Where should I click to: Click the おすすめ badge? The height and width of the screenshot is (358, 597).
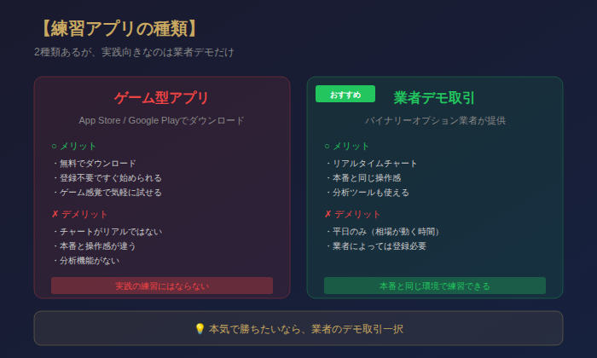(x=345, y=94)
